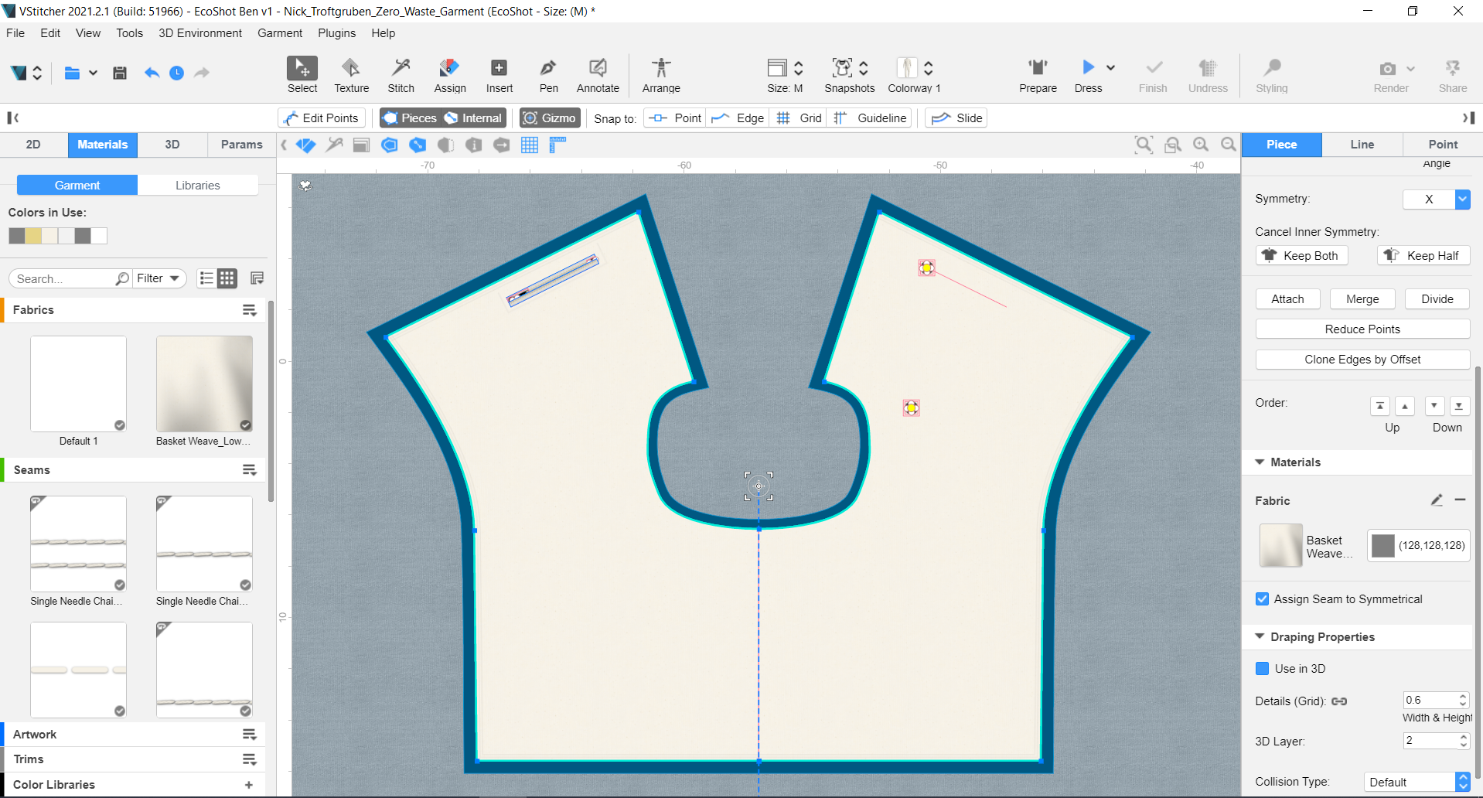The height and width of the screenshot is (798, 1483).
Task: Click the Save disk icon
Action: (x=120, y=73)
